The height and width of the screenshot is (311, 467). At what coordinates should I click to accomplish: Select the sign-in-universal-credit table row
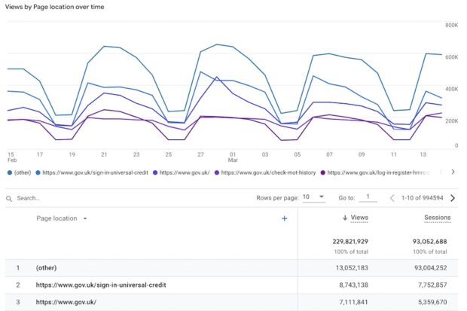tap(101, 285)
